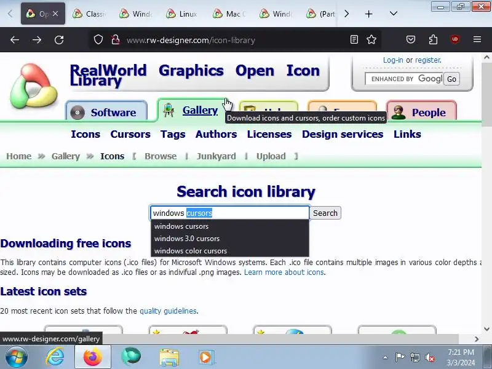Open a new tab with plus icon
492x369 pixels.
coord(368,14)
